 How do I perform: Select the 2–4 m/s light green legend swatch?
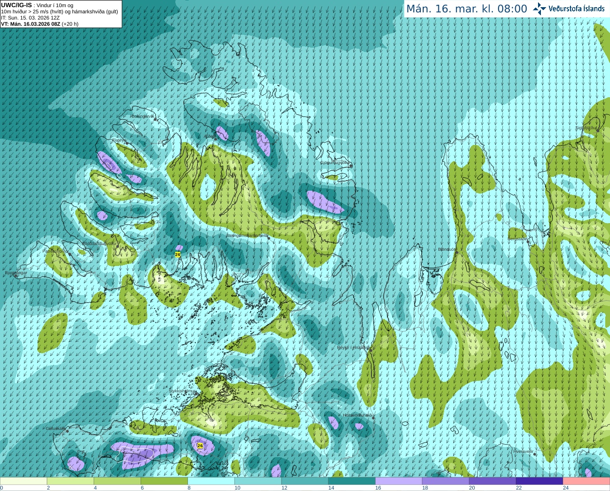[x=70, y=481]
